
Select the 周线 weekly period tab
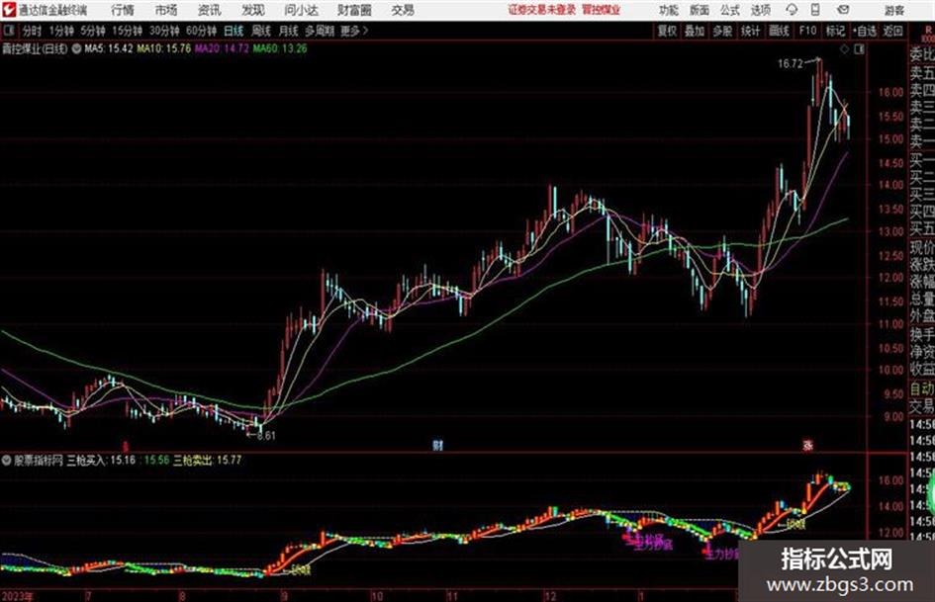261,31
